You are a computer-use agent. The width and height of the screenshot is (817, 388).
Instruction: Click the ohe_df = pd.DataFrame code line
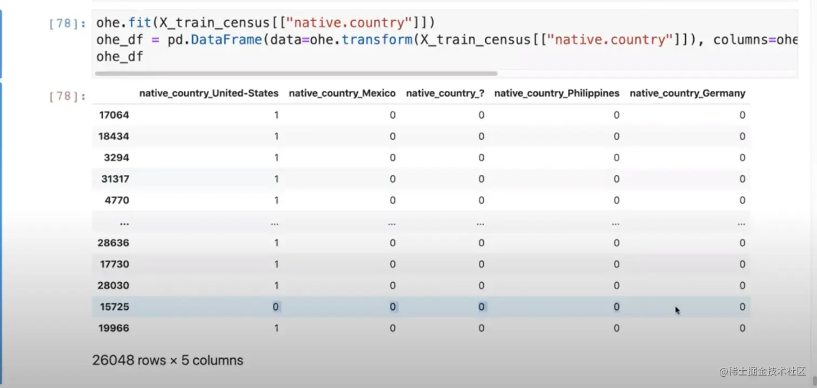447,40
